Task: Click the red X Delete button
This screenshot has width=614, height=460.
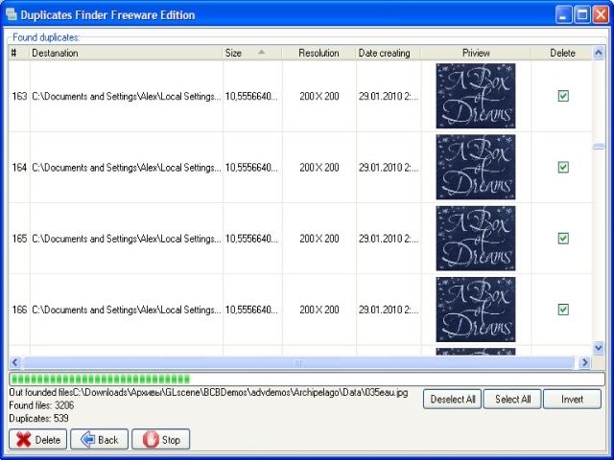Action: click(37, 440)
